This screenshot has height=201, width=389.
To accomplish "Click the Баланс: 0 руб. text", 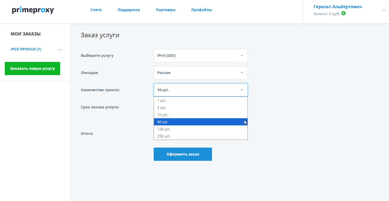I will click(x=327, y=13).
